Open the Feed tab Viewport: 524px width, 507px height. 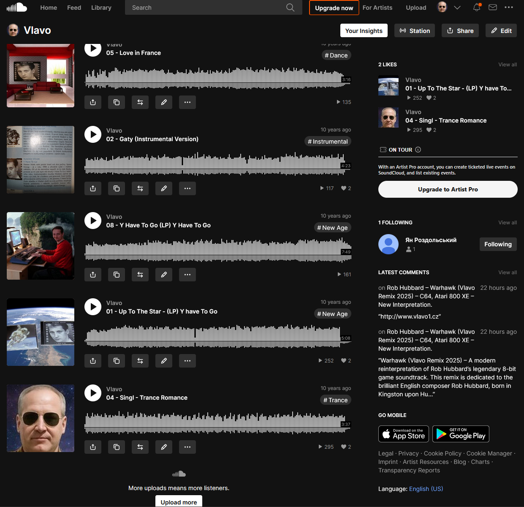(x=74, y=8)
